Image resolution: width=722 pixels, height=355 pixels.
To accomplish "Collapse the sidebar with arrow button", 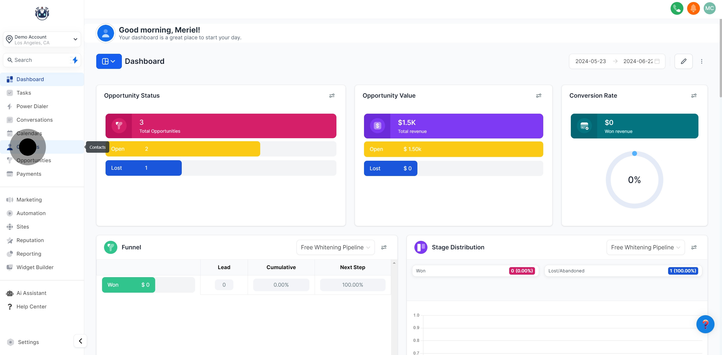I will click(x=80, y=341).
